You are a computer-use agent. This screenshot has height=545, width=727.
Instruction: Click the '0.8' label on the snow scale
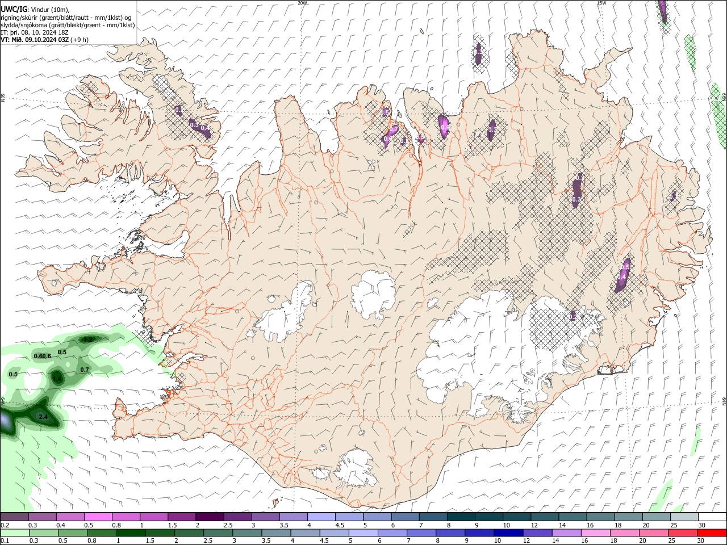tap(116, 525)
